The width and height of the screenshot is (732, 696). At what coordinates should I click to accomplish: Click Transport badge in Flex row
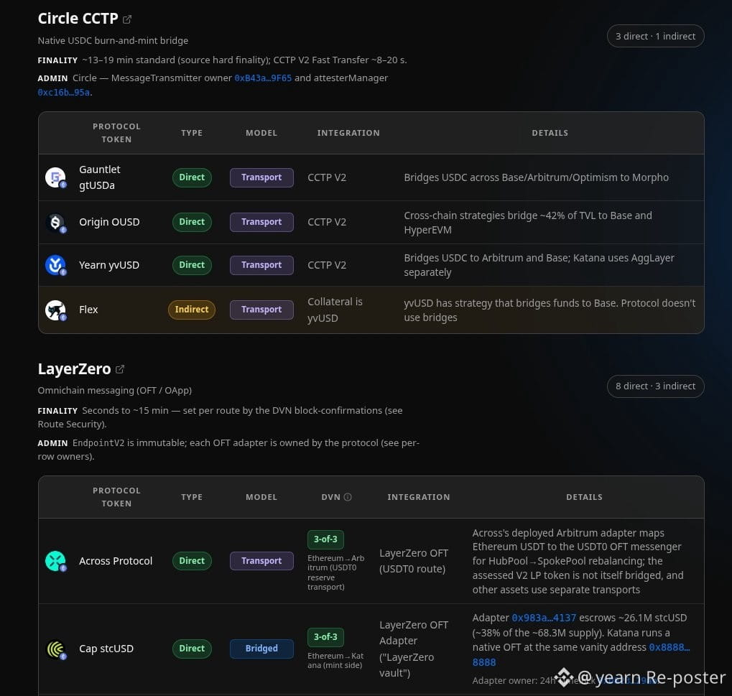[x=261, y=310]
